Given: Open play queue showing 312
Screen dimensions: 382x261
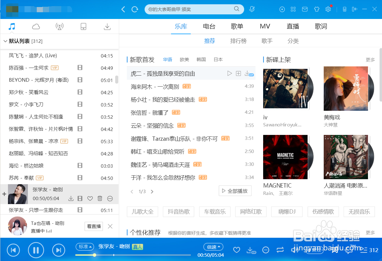Looking at the screenshot, I should (x=369, y=250).
